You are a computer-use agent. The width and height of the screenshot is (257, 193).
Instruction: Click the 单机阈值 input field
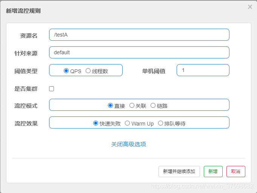(203, 70)
